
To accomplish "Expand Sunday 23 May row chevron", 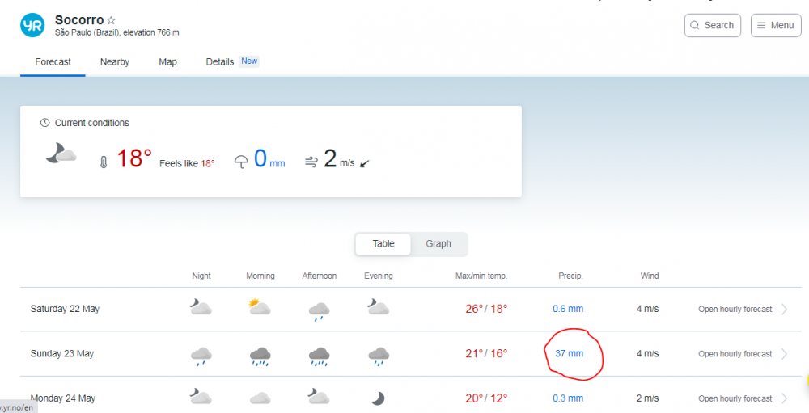I will [x=784, y=354].
